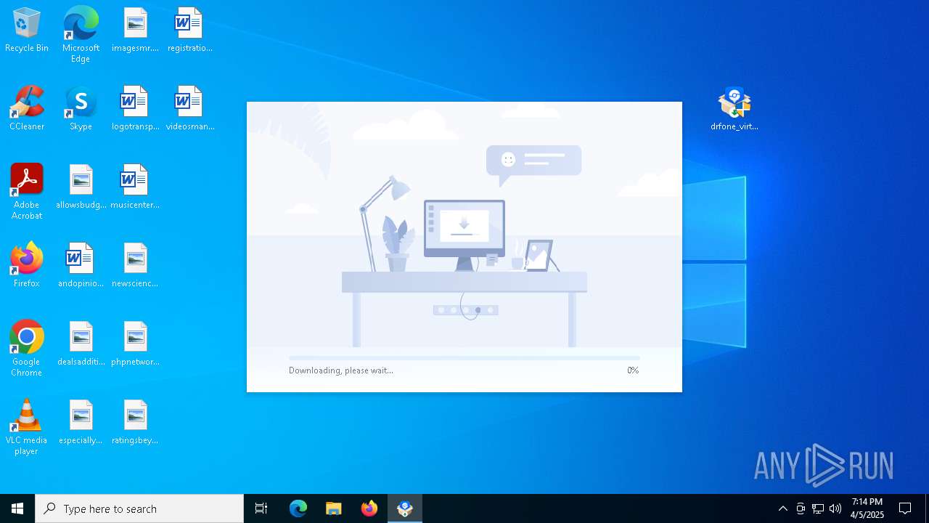The height and width of the screenshot is (523, 929).
Task: Select the imagesmr image file icon
Action: coord(135,31)
